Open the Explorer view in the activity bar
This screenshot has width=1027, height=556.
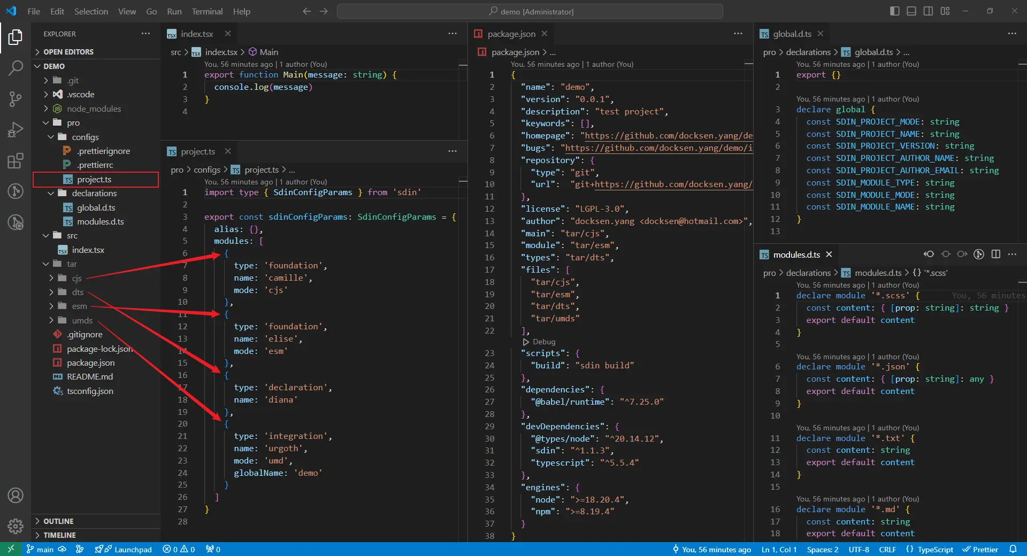[x=16, y=37]
